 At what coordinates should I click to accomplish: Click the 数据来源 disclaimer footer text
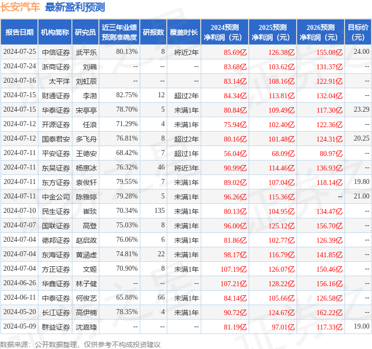(80, 344)
